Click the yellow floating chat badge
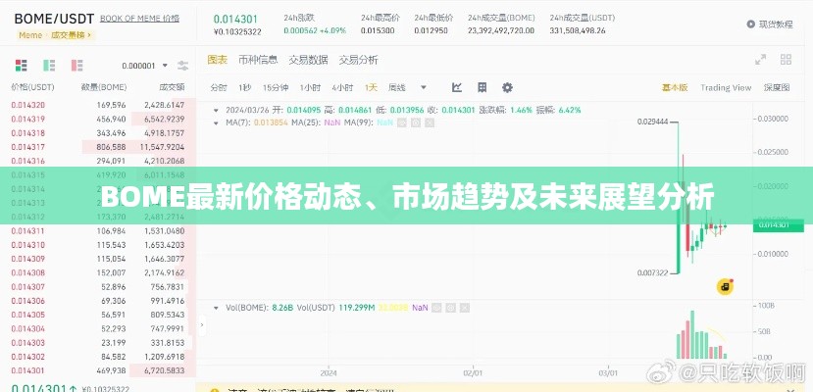Screen dimensions: 813x392 pos(725,286)
